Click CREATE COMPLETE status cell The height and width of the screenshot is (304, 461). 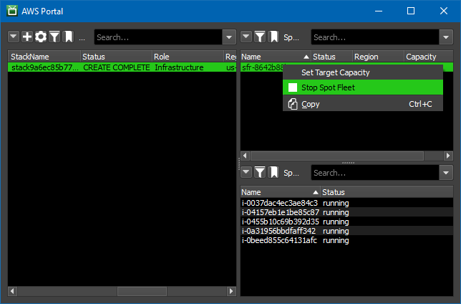click(117, 67)
